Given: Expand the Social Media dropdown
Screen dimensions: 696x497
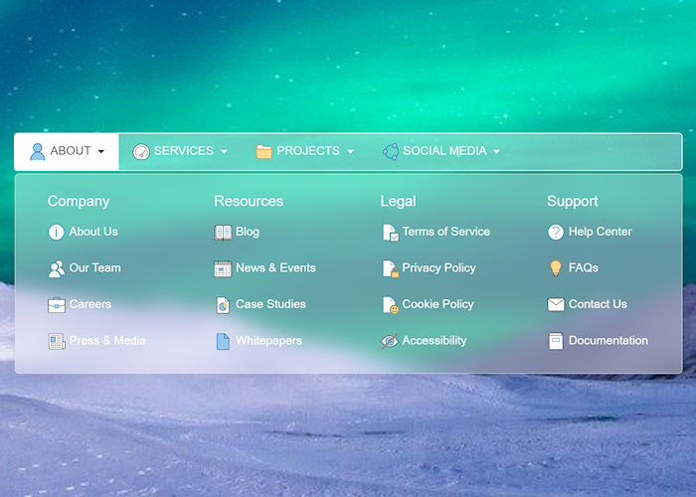Looking at the screenshot, I should click(440, 151).
